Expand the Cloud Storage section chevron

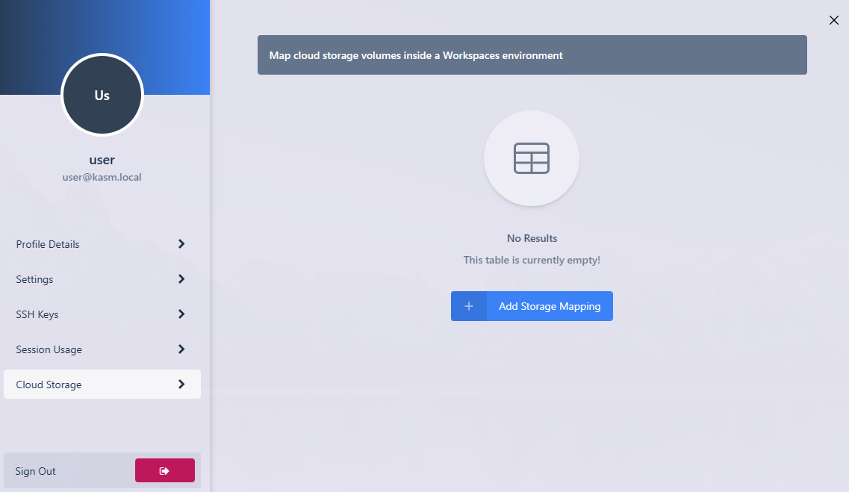(x=181, y=384)
